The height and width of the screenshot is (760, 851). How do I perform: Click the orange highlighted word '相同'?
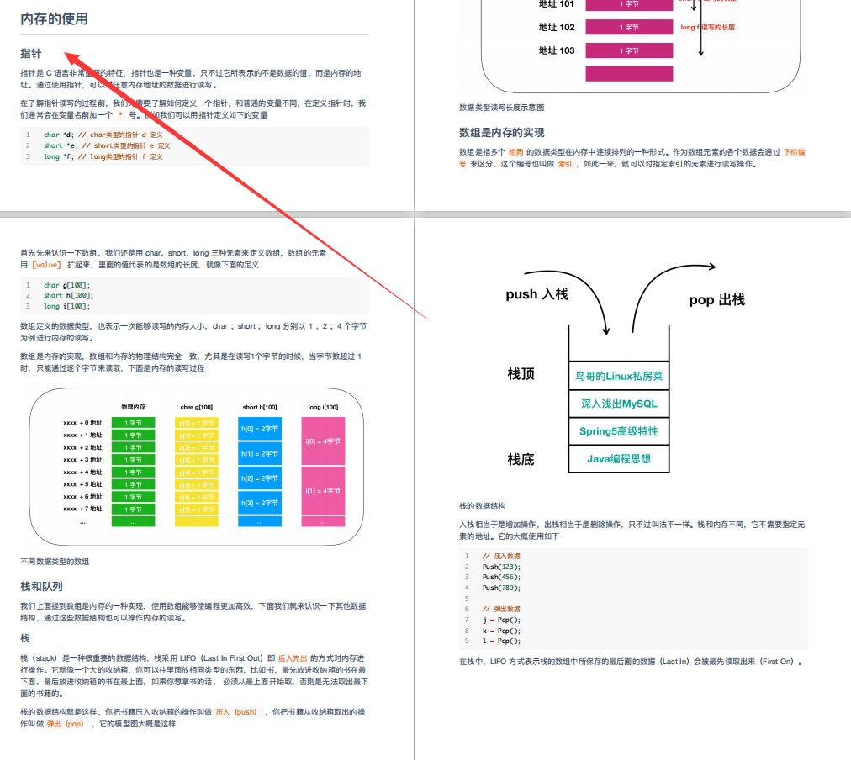[x=515, y=152]
